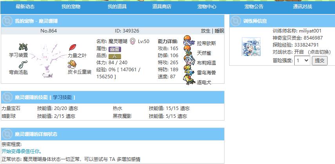Image resolution: width=335 pixels, height=164 pixels.
Task: Click the gender symbol beside 魔灵珊瑚 name
Action: pyautogui.click(x=132, y=41)
